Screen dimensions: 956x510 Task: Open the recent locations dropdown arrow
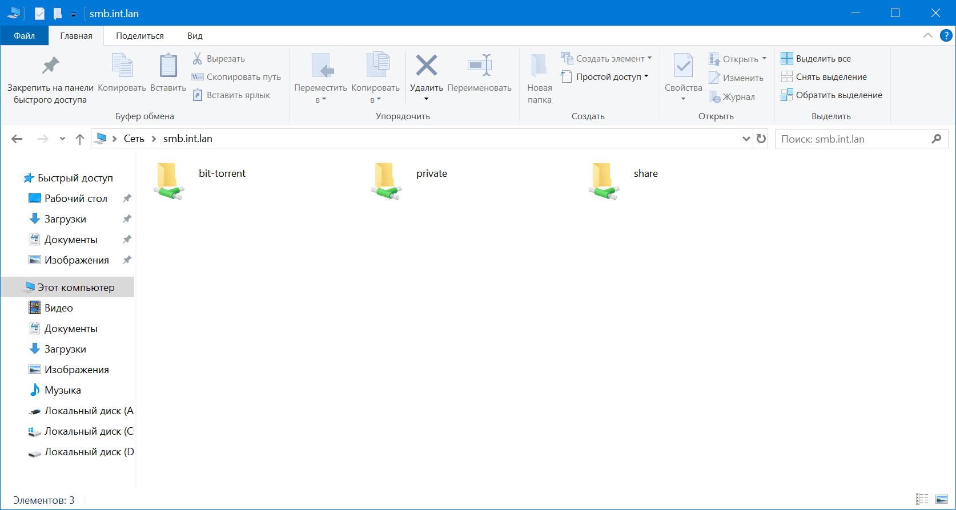pyautogui.click(x=62, y=139)
